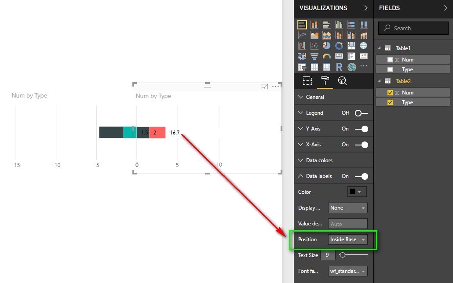Select the Treemap visual
The width and height of the screenshot is (453, 283).
point(351,46)
